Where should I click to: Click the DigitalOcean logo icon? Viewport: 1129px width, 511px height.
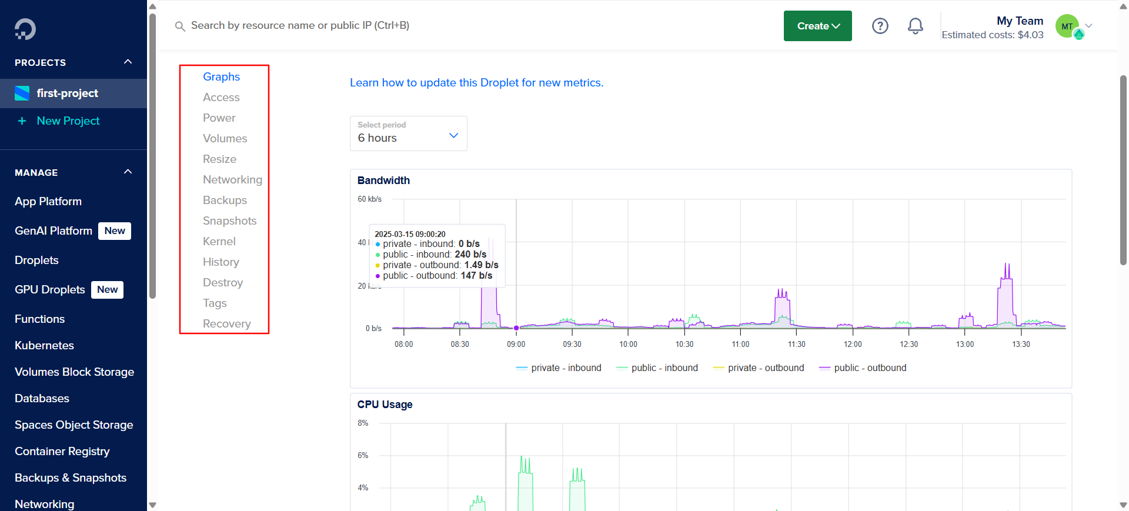pyautogui.click(x=25, y=29)
